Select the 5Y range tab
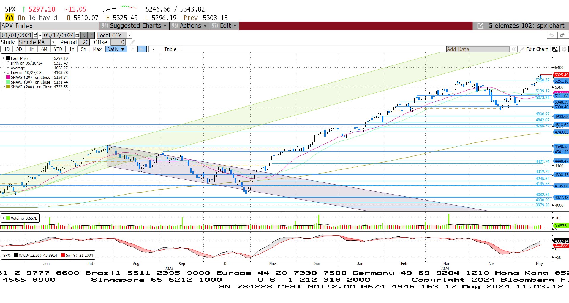The image size is (569, 303). pyautogui.click(x=84, y=49)
